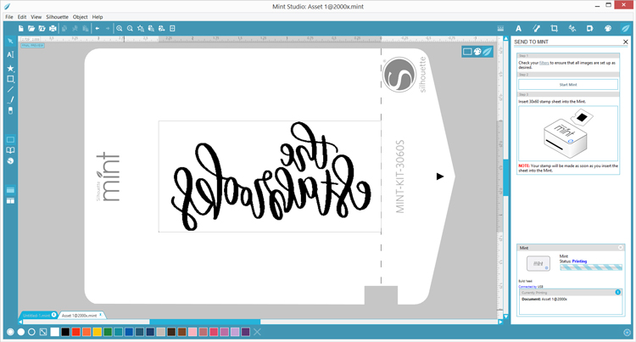Image resolution: width=636 pixels, height=342 pixels.
Task: Open the Help menu
Action: tap(98, 17)
